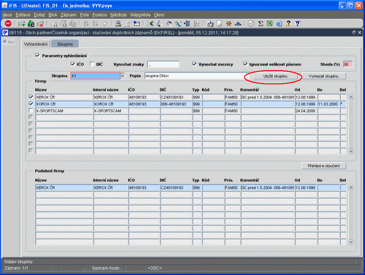This screenshot has height=275, width=365.
Task: Click the copy text icon beside scissors
Action: (x=159, y=23)
